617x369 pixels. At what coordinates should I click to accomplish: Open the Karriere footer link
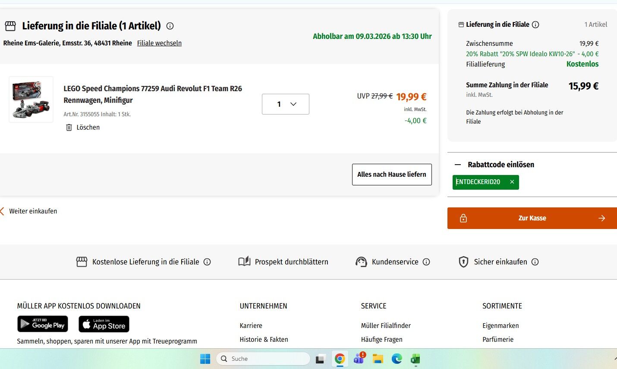coord(251,326)
